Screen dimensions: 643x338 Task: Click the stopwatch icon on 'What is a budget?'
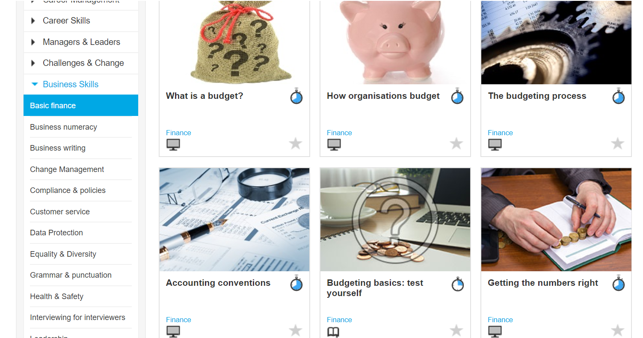tap(296, 96)
